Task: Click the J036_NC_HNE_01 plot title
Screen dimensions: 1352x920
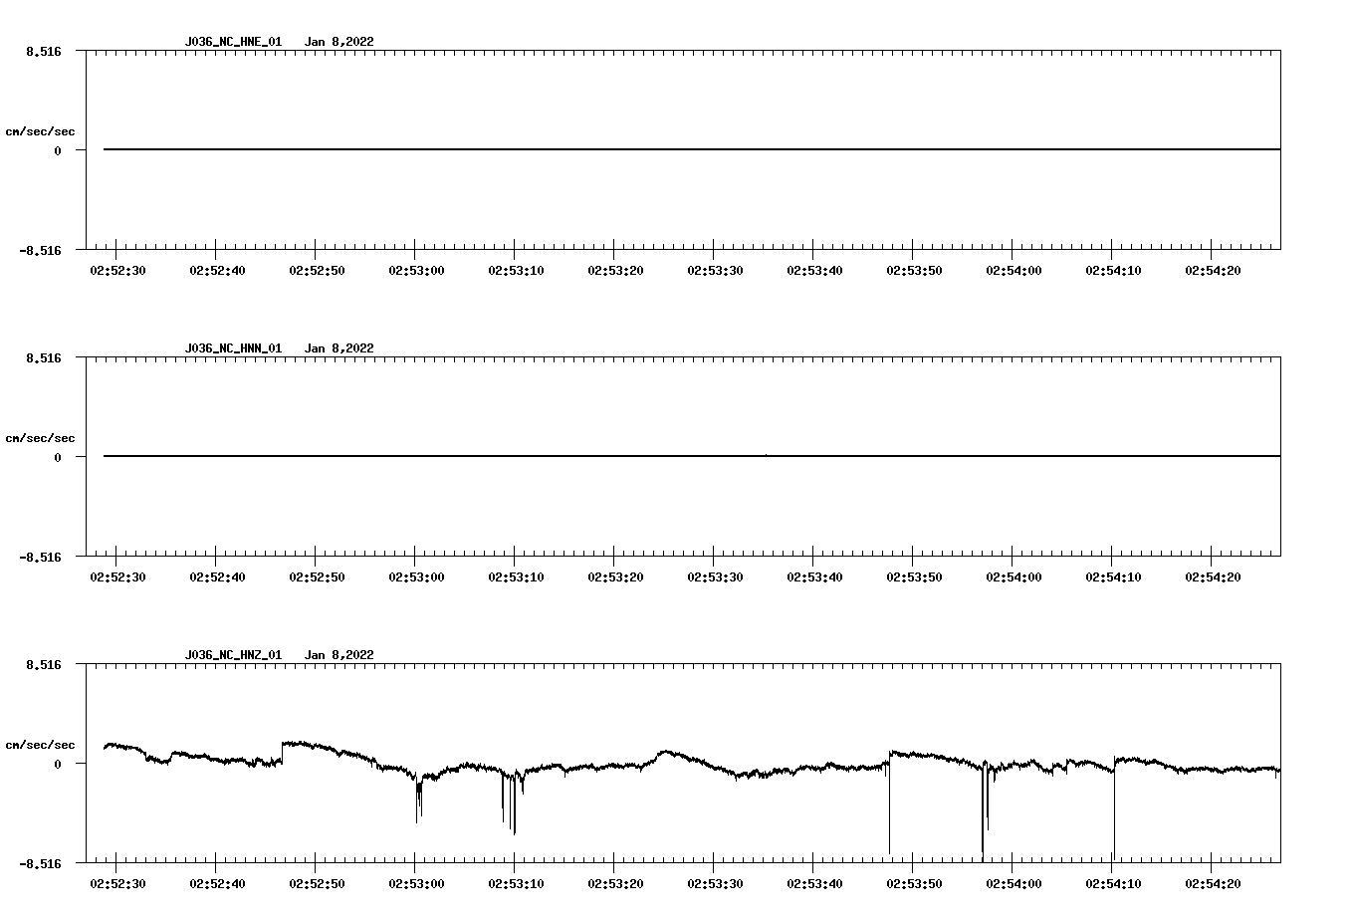Action: click(233, 42)
